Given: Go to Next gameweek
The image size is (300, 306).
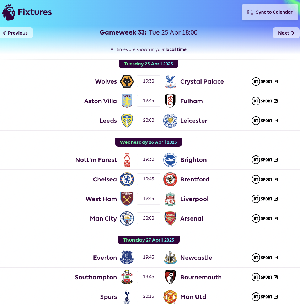Looking at the screenshot, I should coord(286,33).
